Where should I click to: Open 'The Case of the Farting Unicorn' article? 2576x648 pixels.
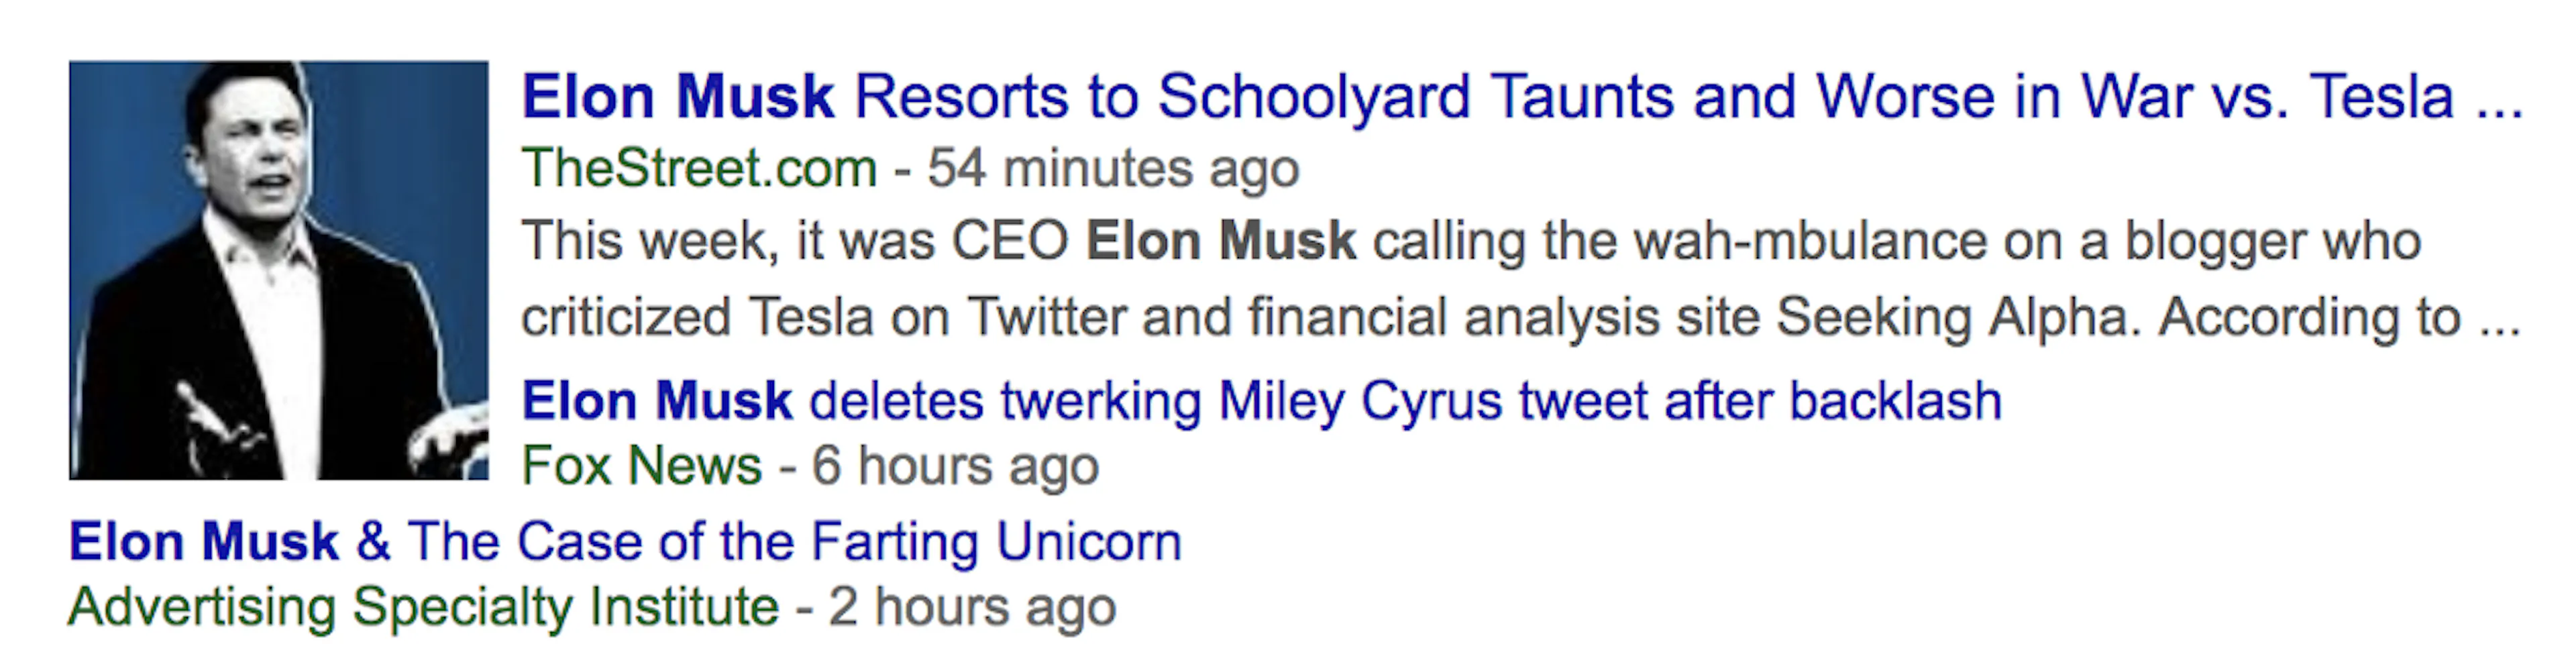tap(625, 542)
